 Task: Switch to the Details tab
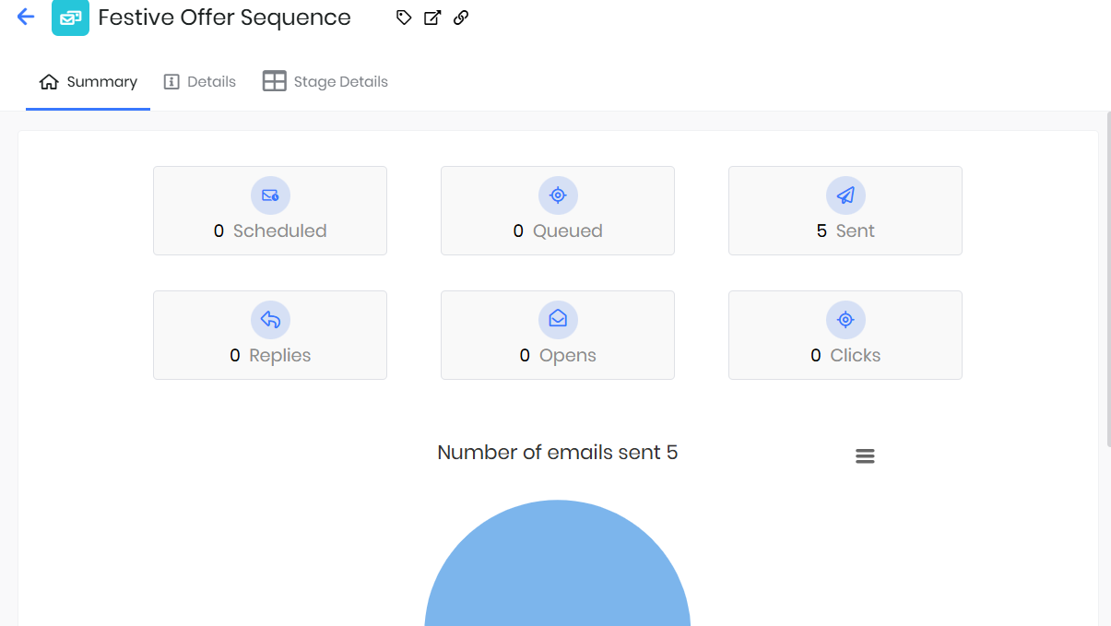pyautogui.click(x=200, y=82)
